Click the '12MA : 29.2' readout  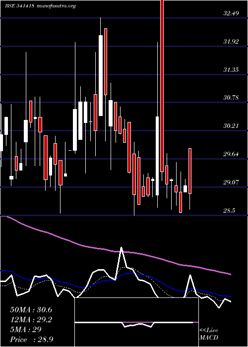[31, 320]
